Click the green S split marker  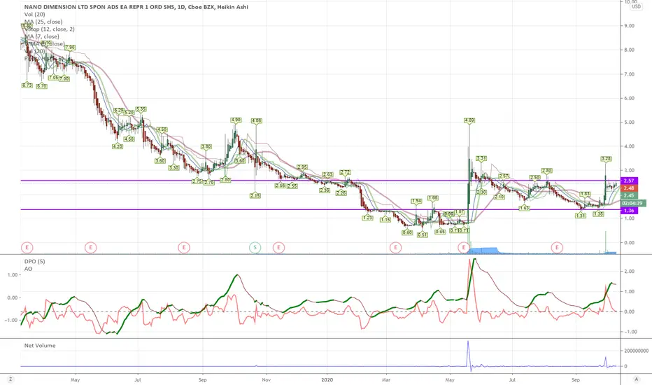pyautogui.click(x=255, y=248)
